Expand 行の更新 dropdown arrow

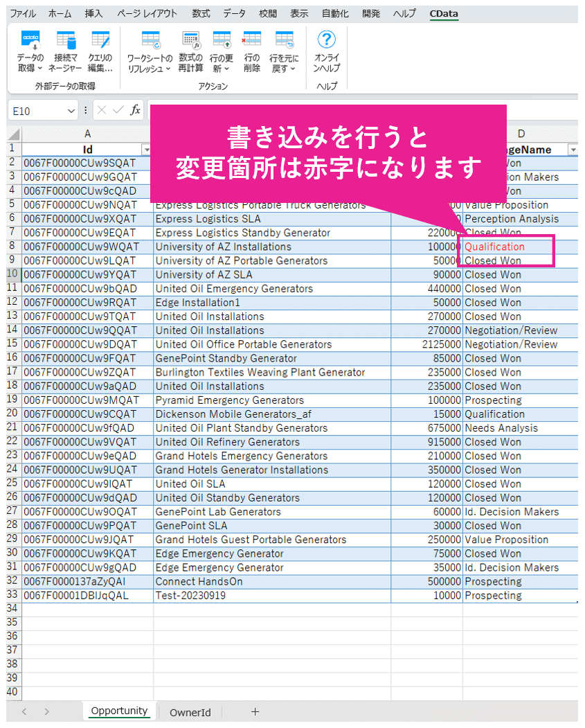coord(227,69)
